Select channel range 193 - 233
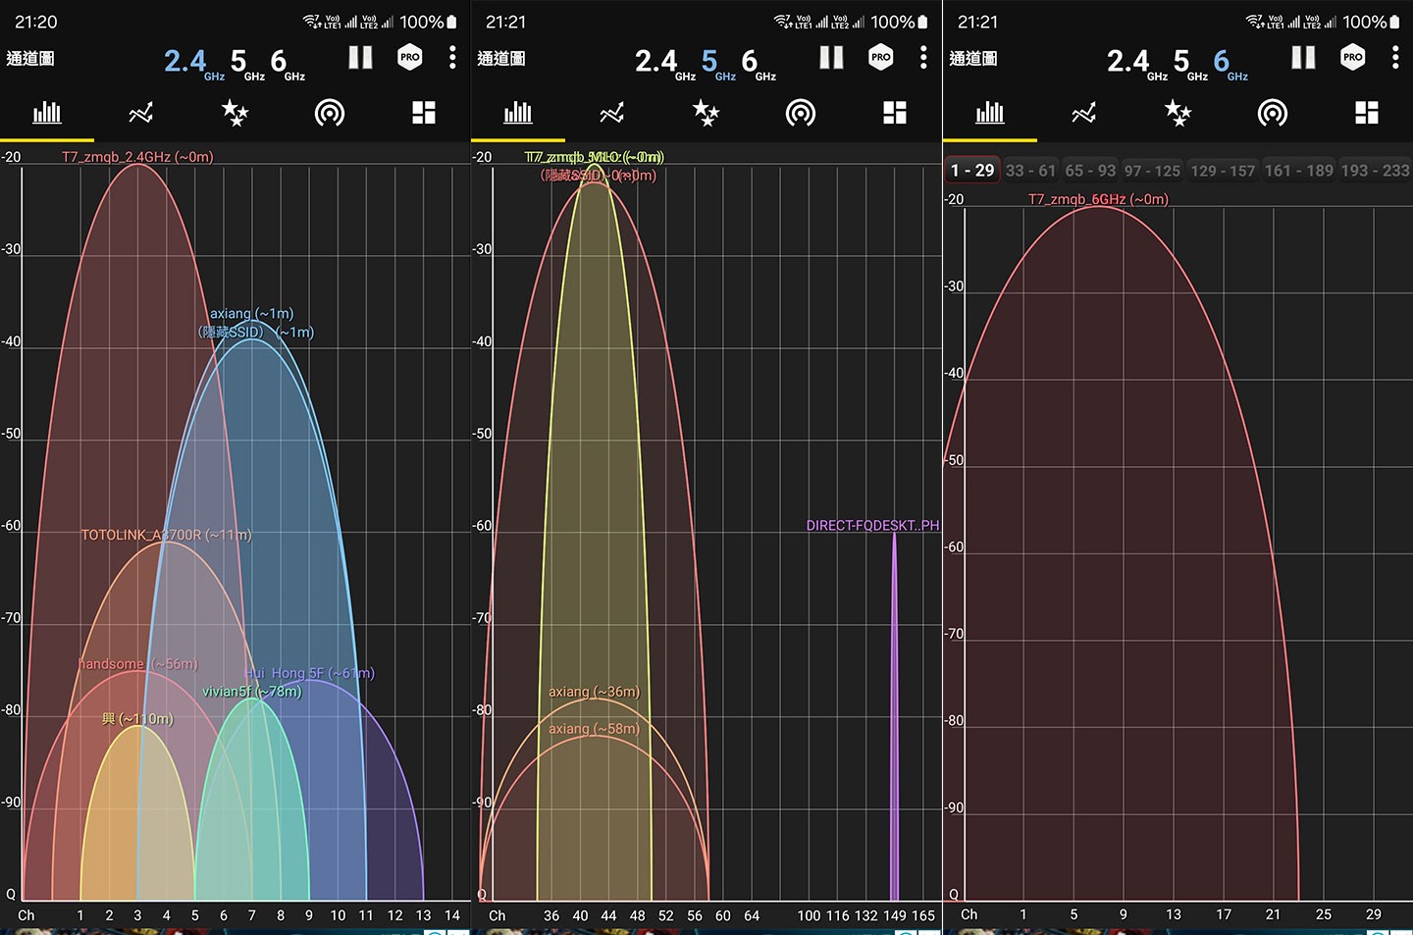Viewport: 1413px width, 935px height. pyautogui.click(x=1375, y=170)
